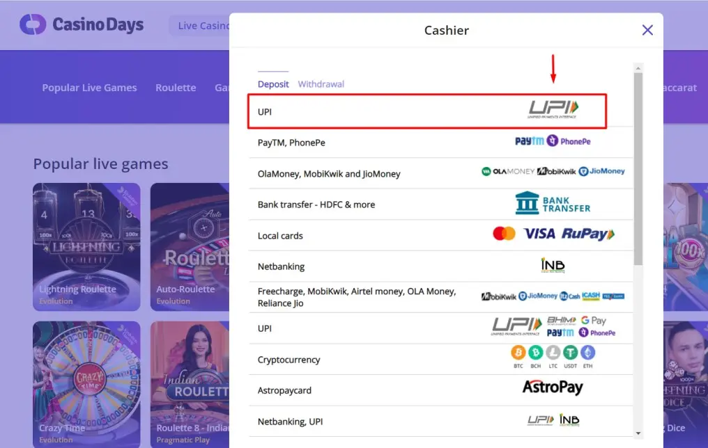This screenshot has width=708, height=448.
Task: Click the OlaMoney logo
Action: 508,172
